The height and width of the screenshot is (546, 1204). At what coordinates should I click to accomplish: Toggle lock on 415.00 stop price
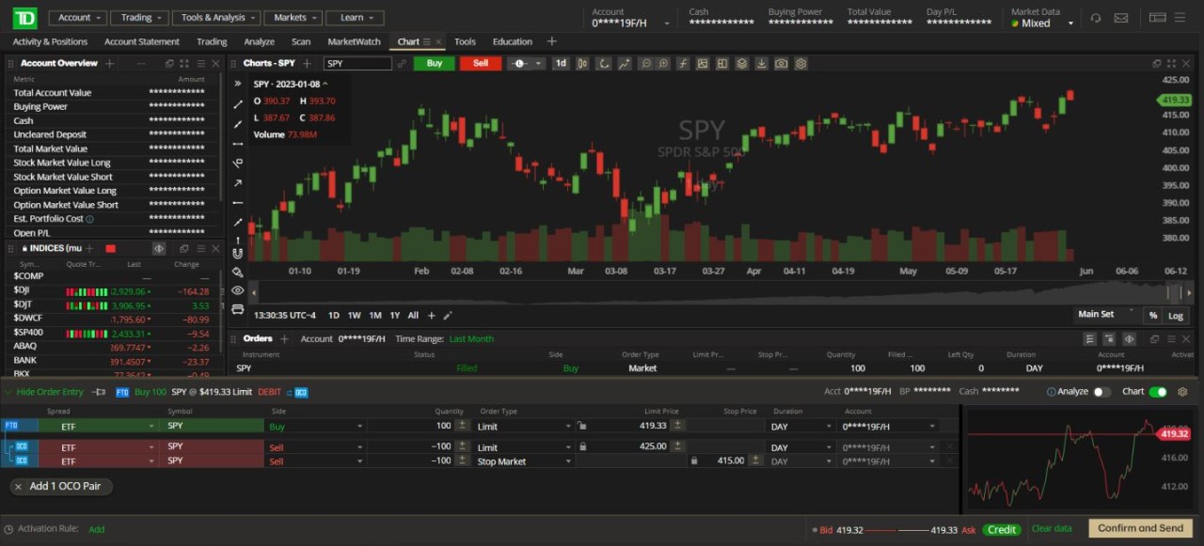(694, 461)
